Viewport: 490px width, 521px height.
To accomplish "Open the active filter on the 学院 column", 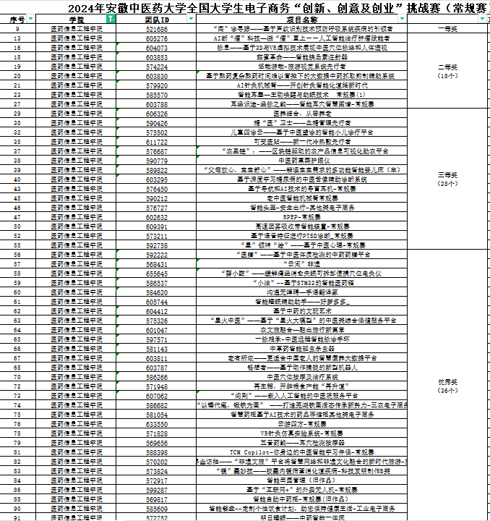I will coord(110,20).
